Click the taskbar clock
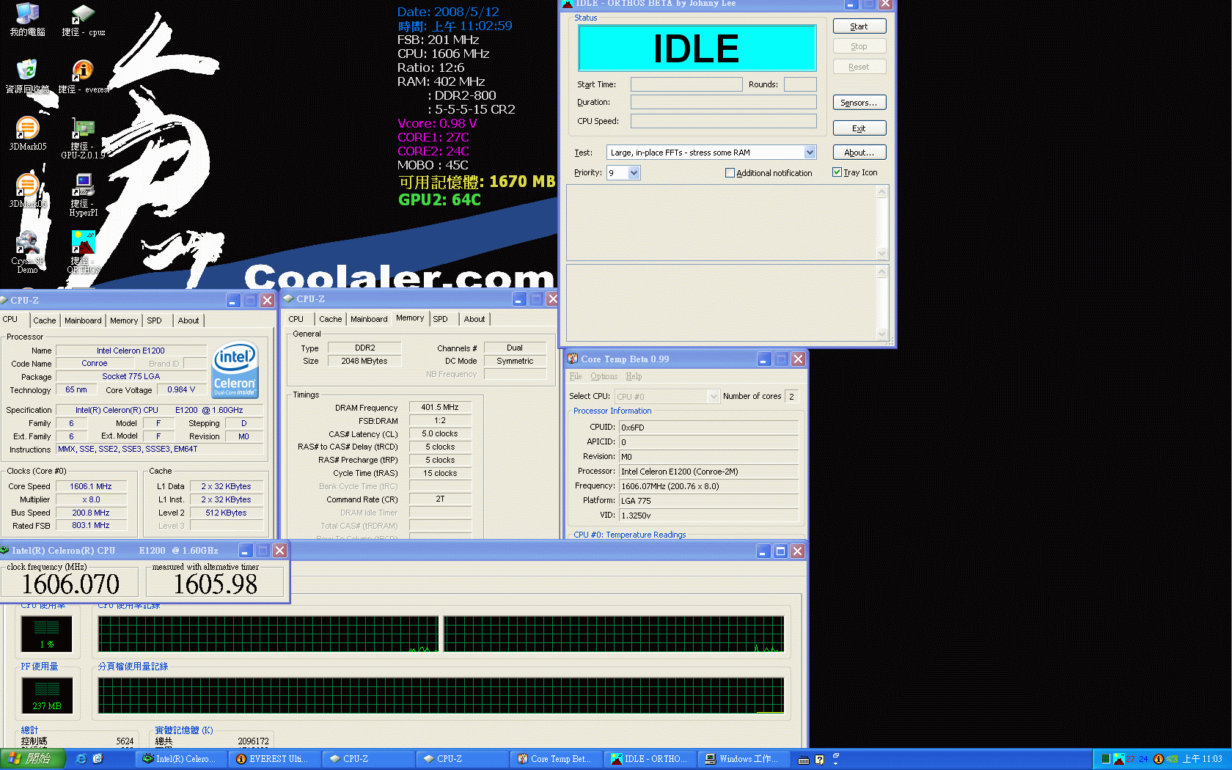 [x=1202, y=759]
